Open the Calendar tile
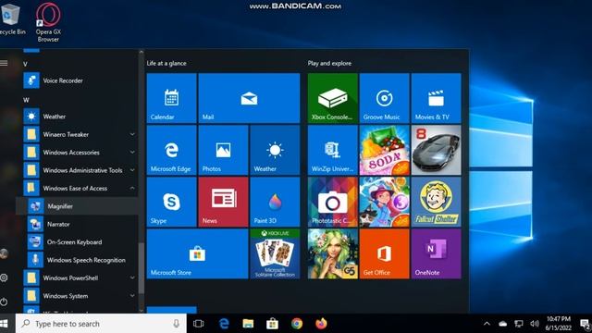The width and height of the screenshot is (592, 333). pos(171,98)
